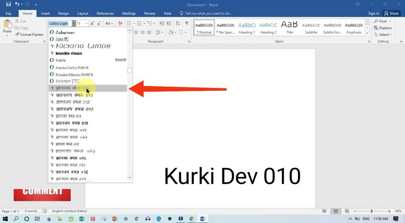Select the Kristen ITC font
The height and width of the screenshot is (223, 405).
pos(88,81)
